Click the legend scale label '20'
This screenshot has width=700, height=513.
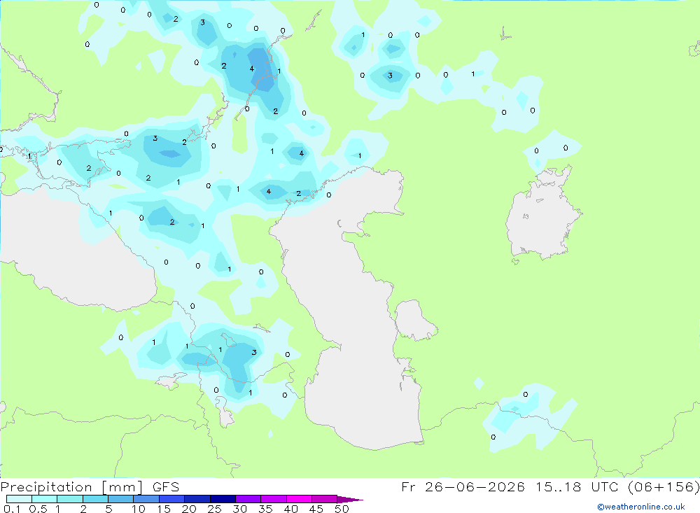(189, 509)
